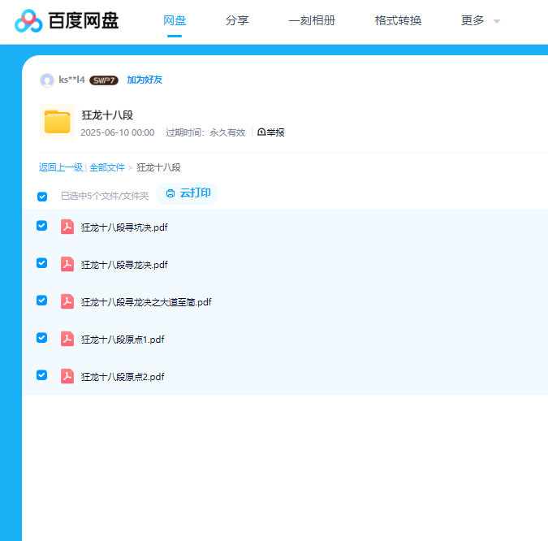The height and width of the screenshot is (541, 548).
Task: Click PDF icon of 狂龙十八段原点2.pdf
Action: coord(67,376)
